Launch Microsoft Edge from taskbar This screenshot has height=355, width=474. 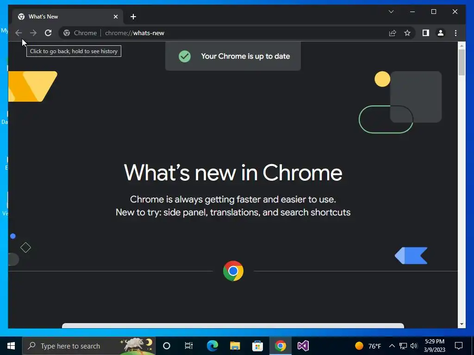coord(212,346)
